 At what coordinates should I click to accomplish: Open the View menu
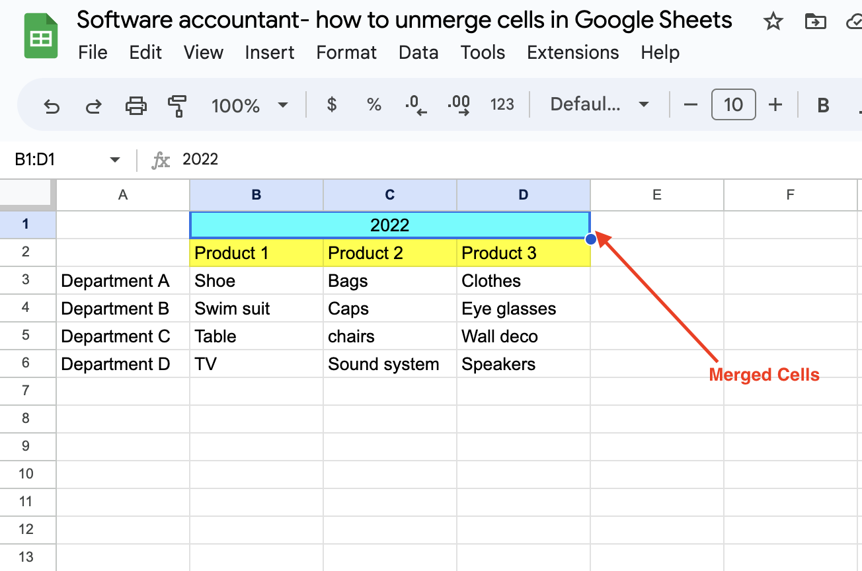click(x=204, y=53)
